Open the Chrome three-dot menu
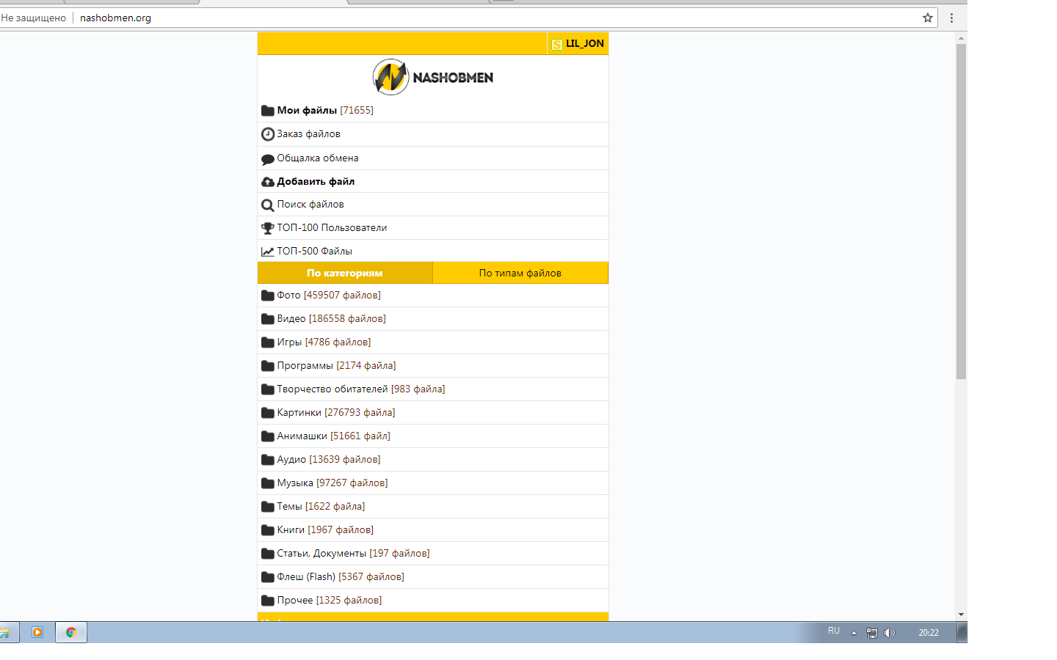The image size is (1057, 660). [x=951, y=18]
